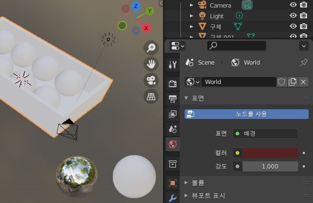The width and height of the screenshot is (313, 203).
Task: Open the View Layer properties tab
Action: (x=173, y=114)
